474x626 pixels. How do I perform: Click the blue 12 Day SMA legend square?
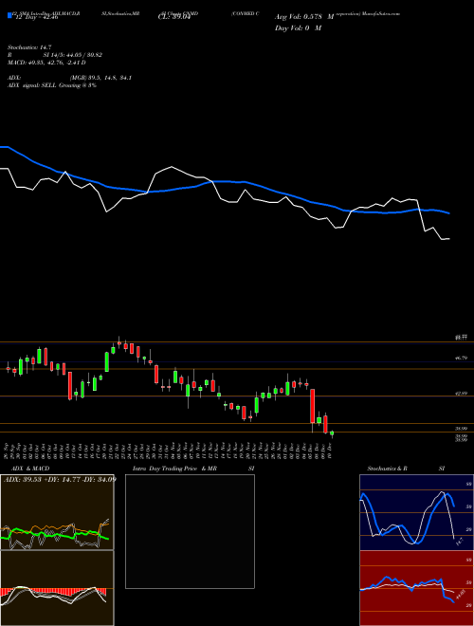(9, 16)
